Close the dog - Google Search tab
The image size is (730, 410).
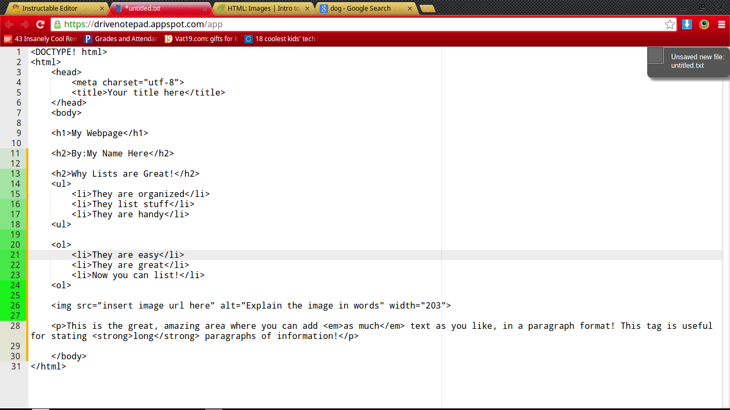(410, 9)
